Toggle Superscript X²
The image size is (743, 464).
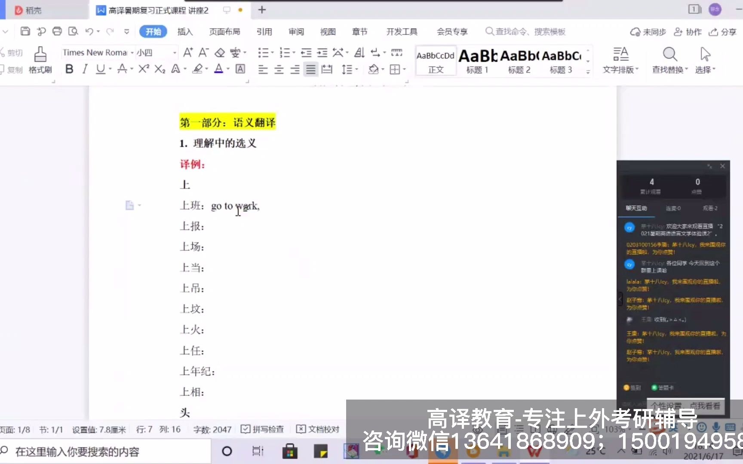[x=144, y=69]
